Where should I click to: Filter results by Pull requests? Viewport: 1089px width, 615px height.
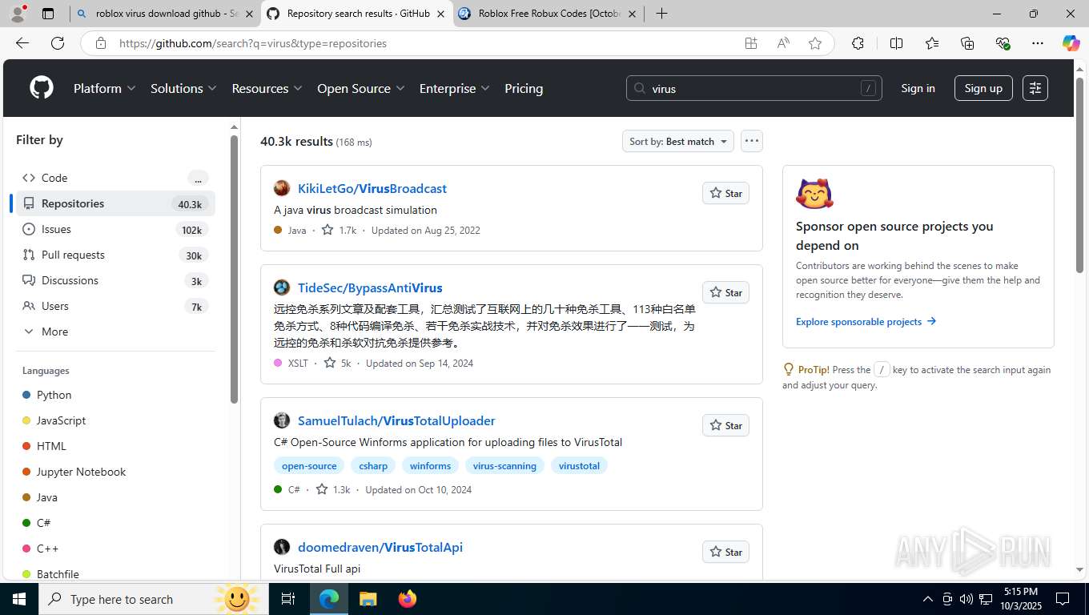[115, 255]
